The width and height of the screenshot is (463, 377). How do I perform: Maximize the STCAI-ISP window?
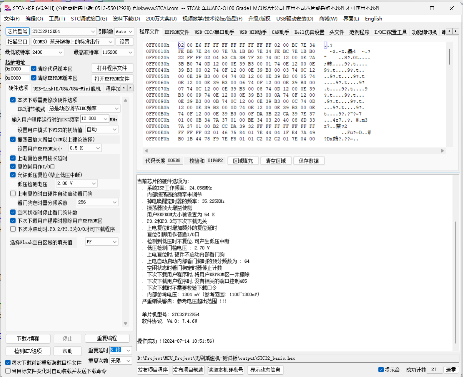[432, 8]
